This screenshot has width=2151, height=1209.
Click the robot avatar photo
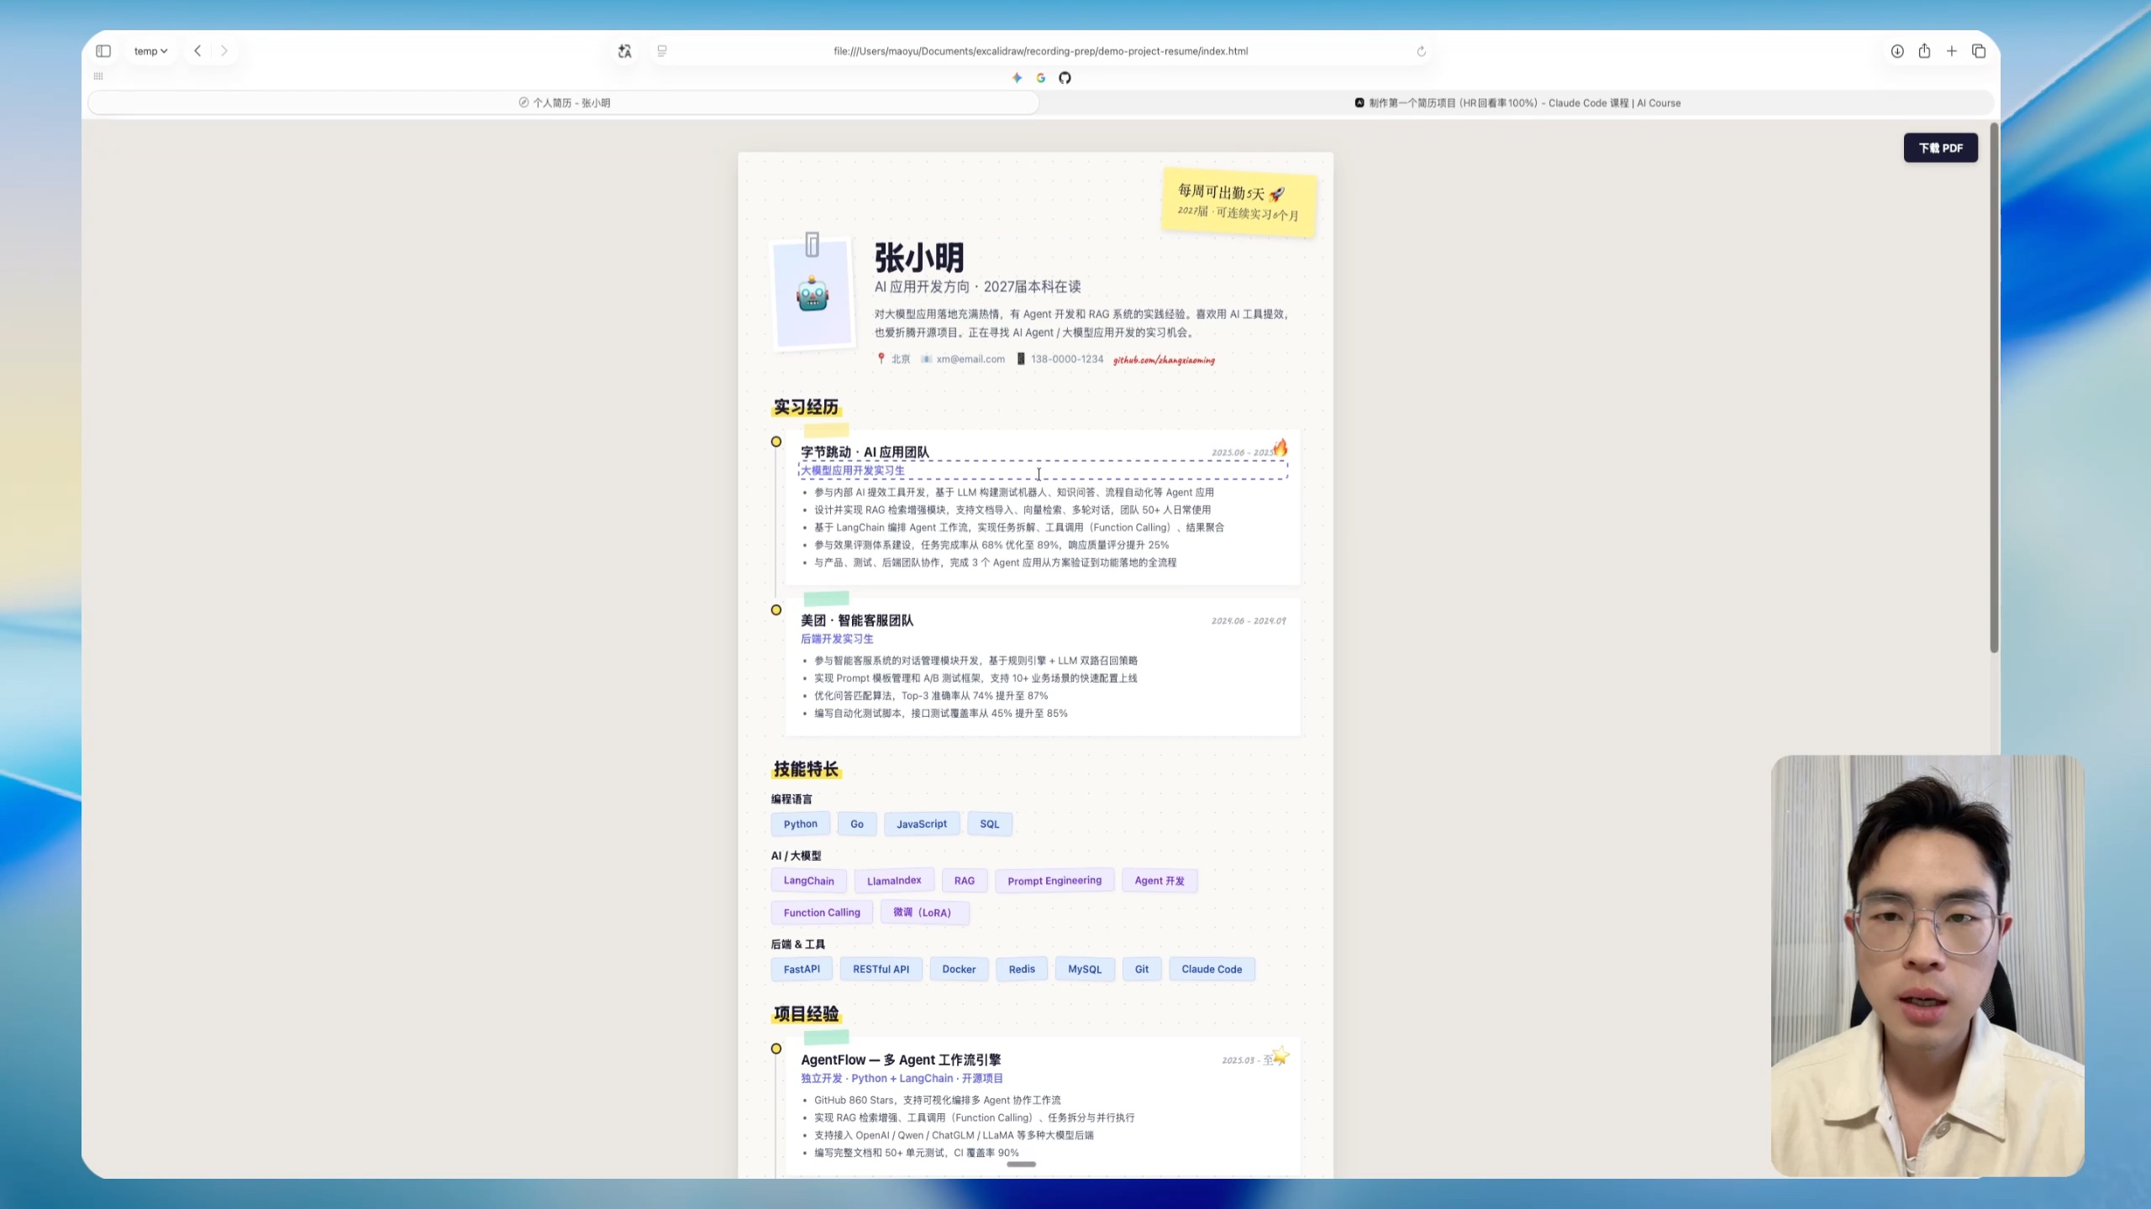coord(813,296)
